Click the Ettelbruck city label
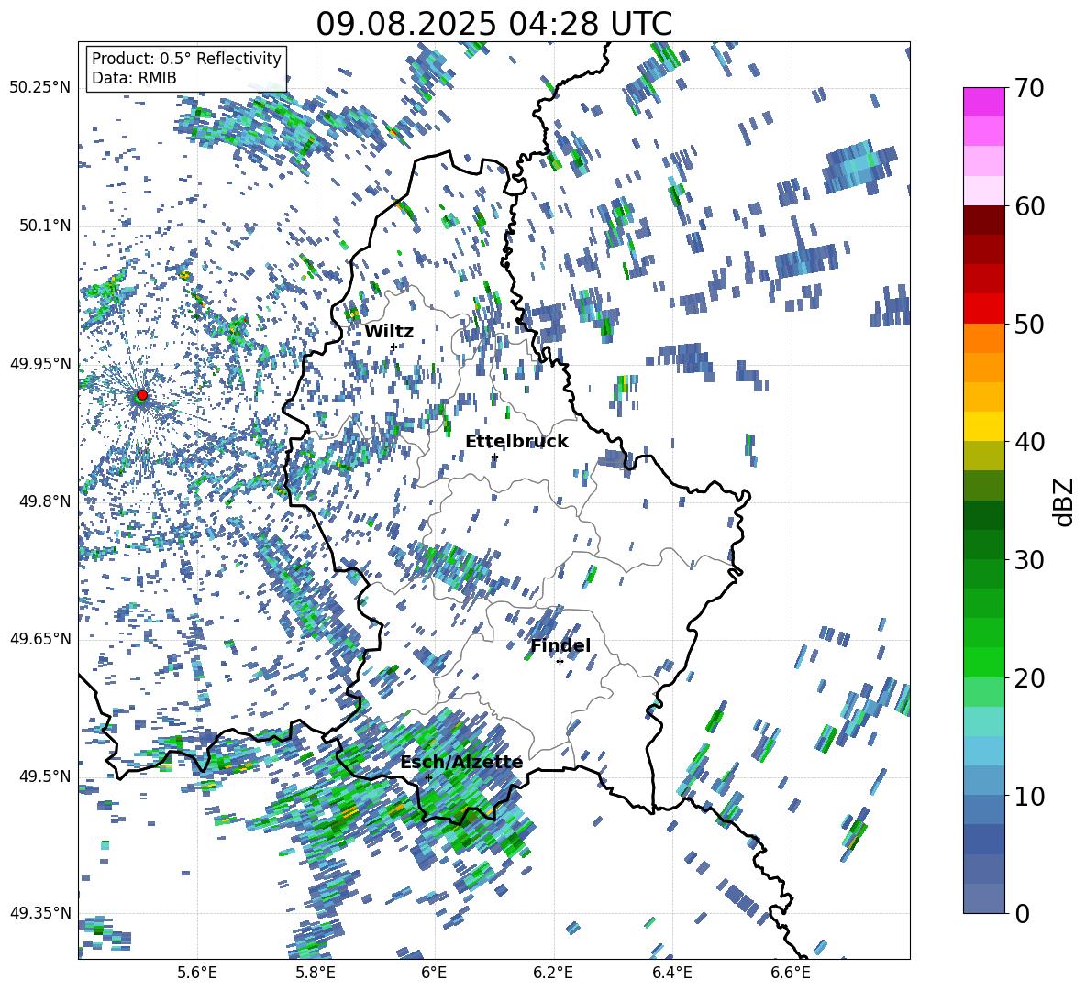Image resolution: width=1086 pixels, height=991 pixels. pyautogui.click(x=516, y=442)
